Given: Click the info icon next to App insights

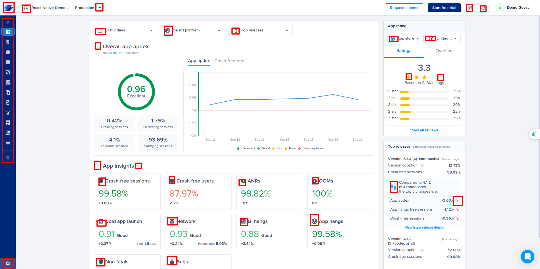Looking at the screenshot, I should coord(138,166).
